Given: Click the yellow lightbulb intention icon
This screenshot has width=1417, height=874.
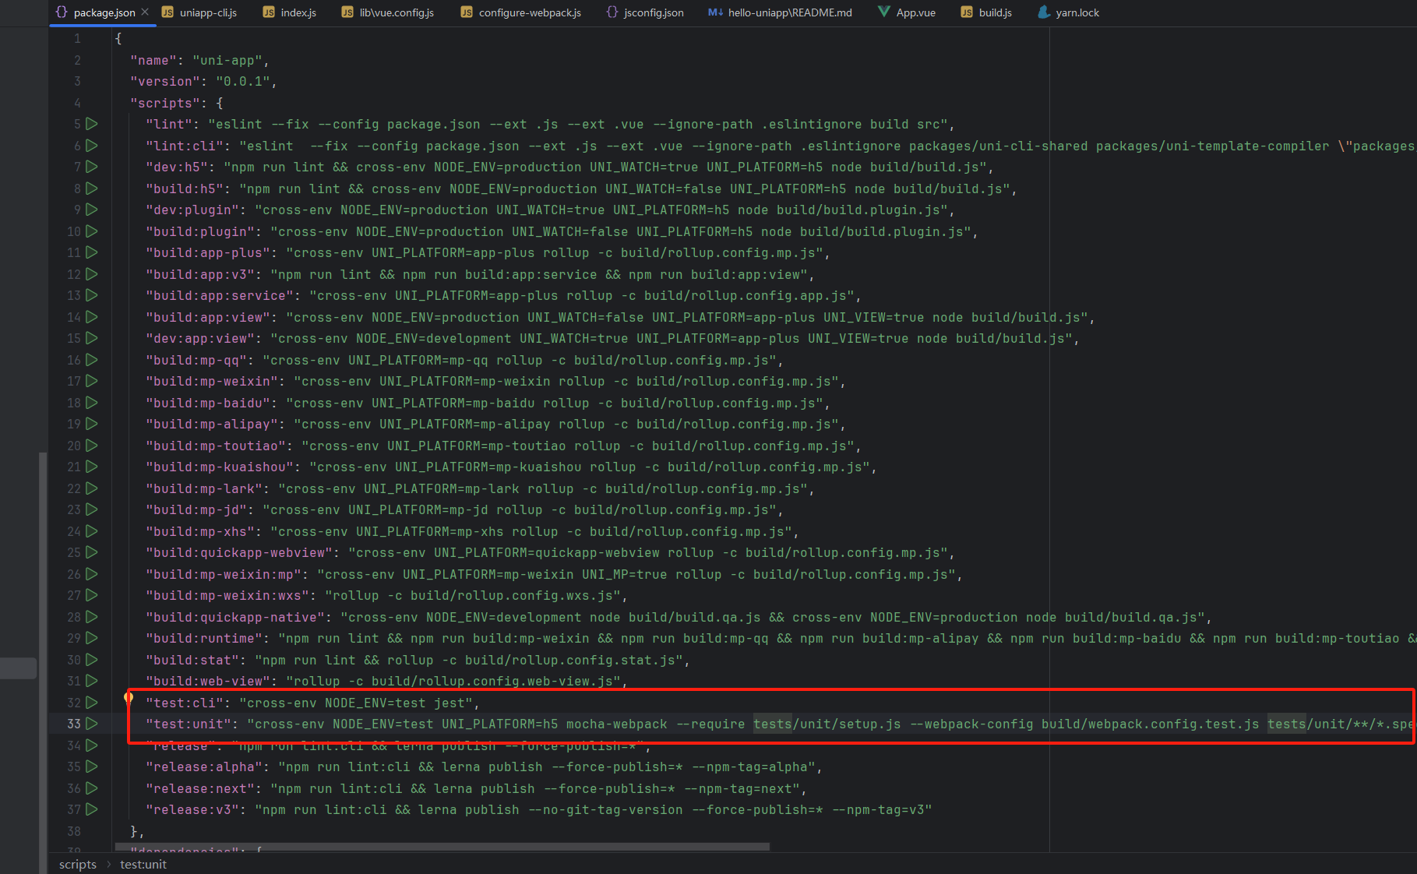Looking at the screenshot, I should pyautogui.click(x=129, y=697).
